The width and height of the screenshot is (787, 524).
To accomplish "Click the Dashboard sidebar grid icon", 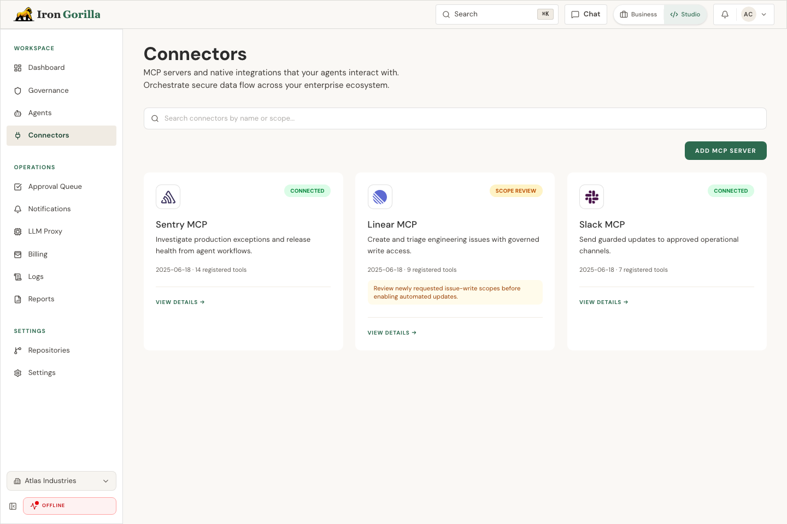I will [17, 68].
